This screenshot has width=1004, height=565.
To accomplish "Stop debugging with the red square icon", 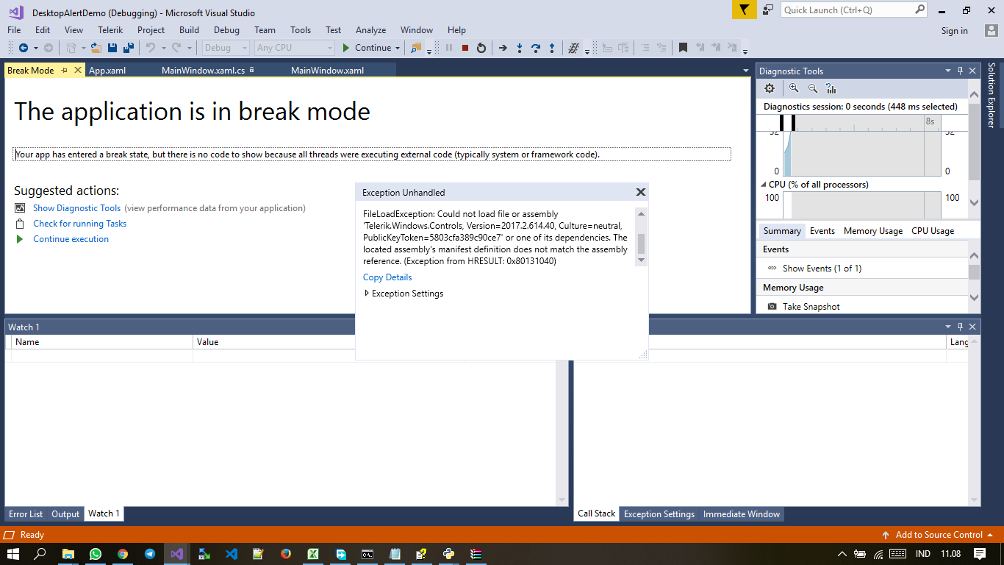I will coord(465,48).
